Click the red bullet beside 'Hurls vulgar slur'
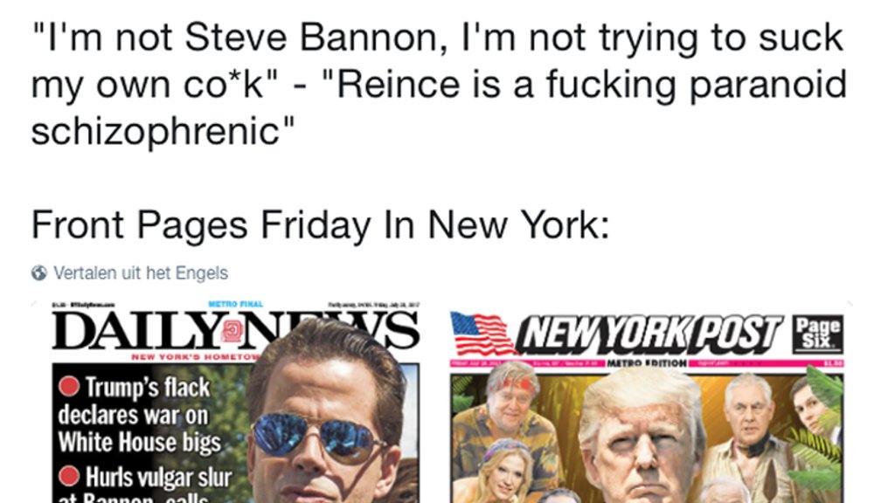 pos(68,477)
